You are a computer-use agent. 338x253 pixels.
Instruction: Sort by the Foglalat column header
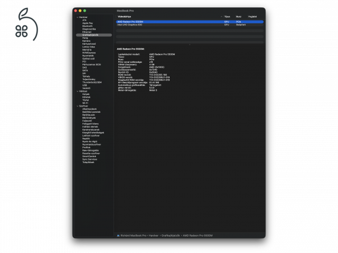tap(252, 16)
